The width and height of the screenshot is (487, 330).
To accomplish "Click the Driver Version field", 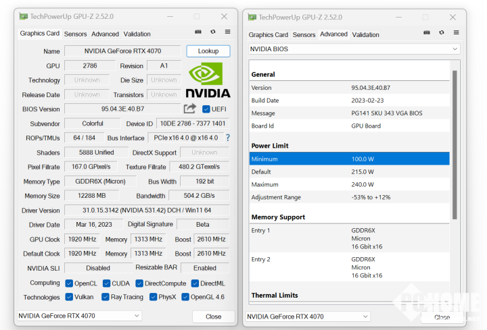I will [147, 211].
